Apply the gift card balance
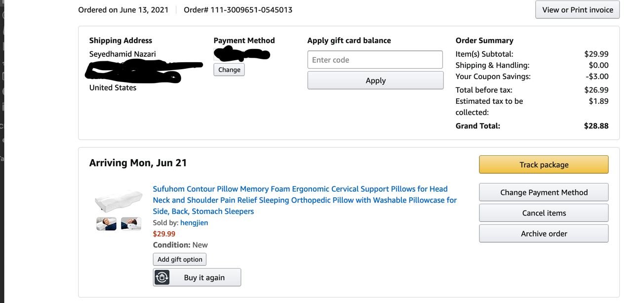Viewport: 632px width, 303px height. point(375,81)
